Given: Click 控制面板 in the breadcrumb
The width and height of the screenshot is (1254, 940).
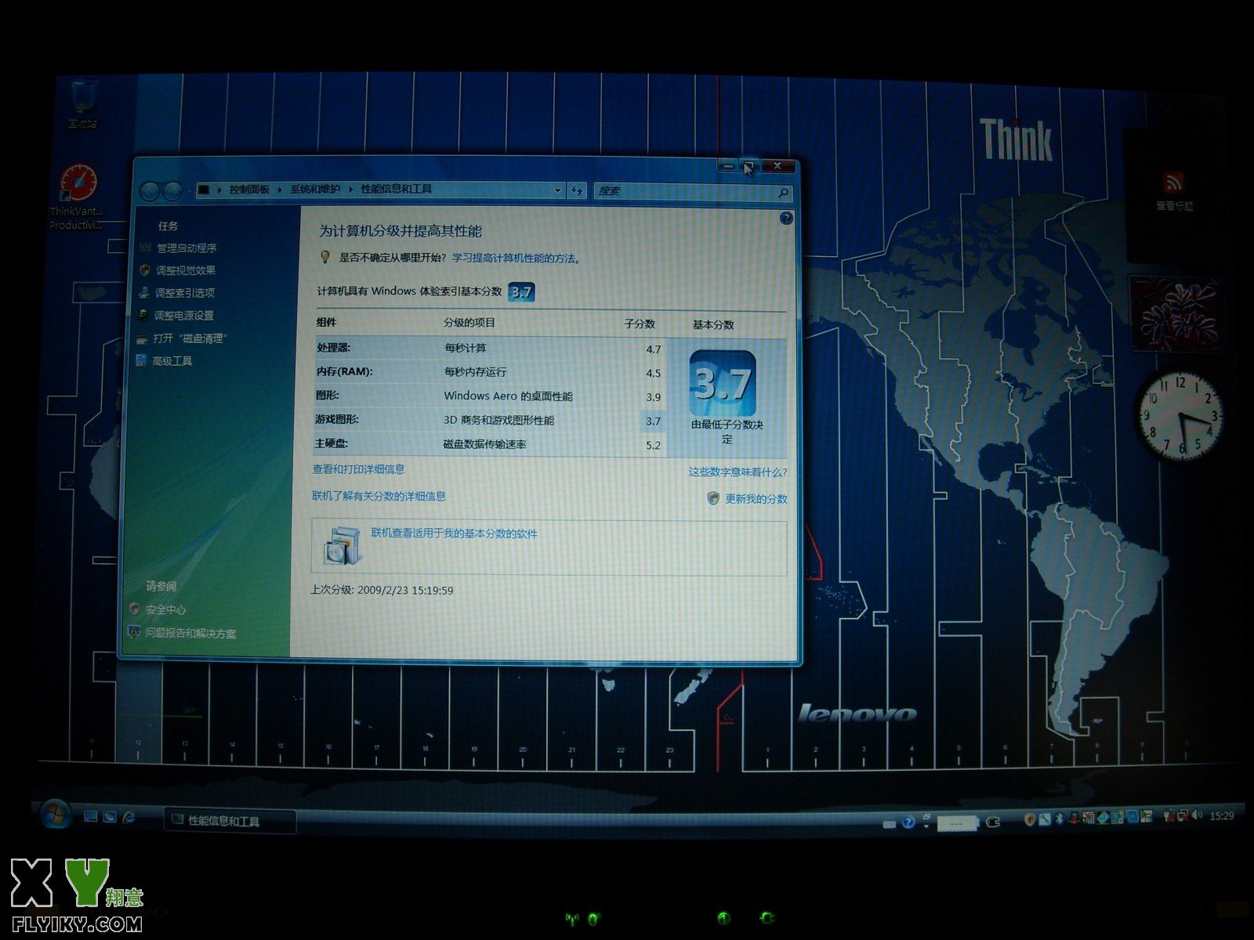Looking at the screenshot, I should click(249, 190).
